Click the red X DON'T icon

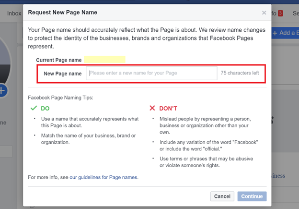[x=153, y=109]
